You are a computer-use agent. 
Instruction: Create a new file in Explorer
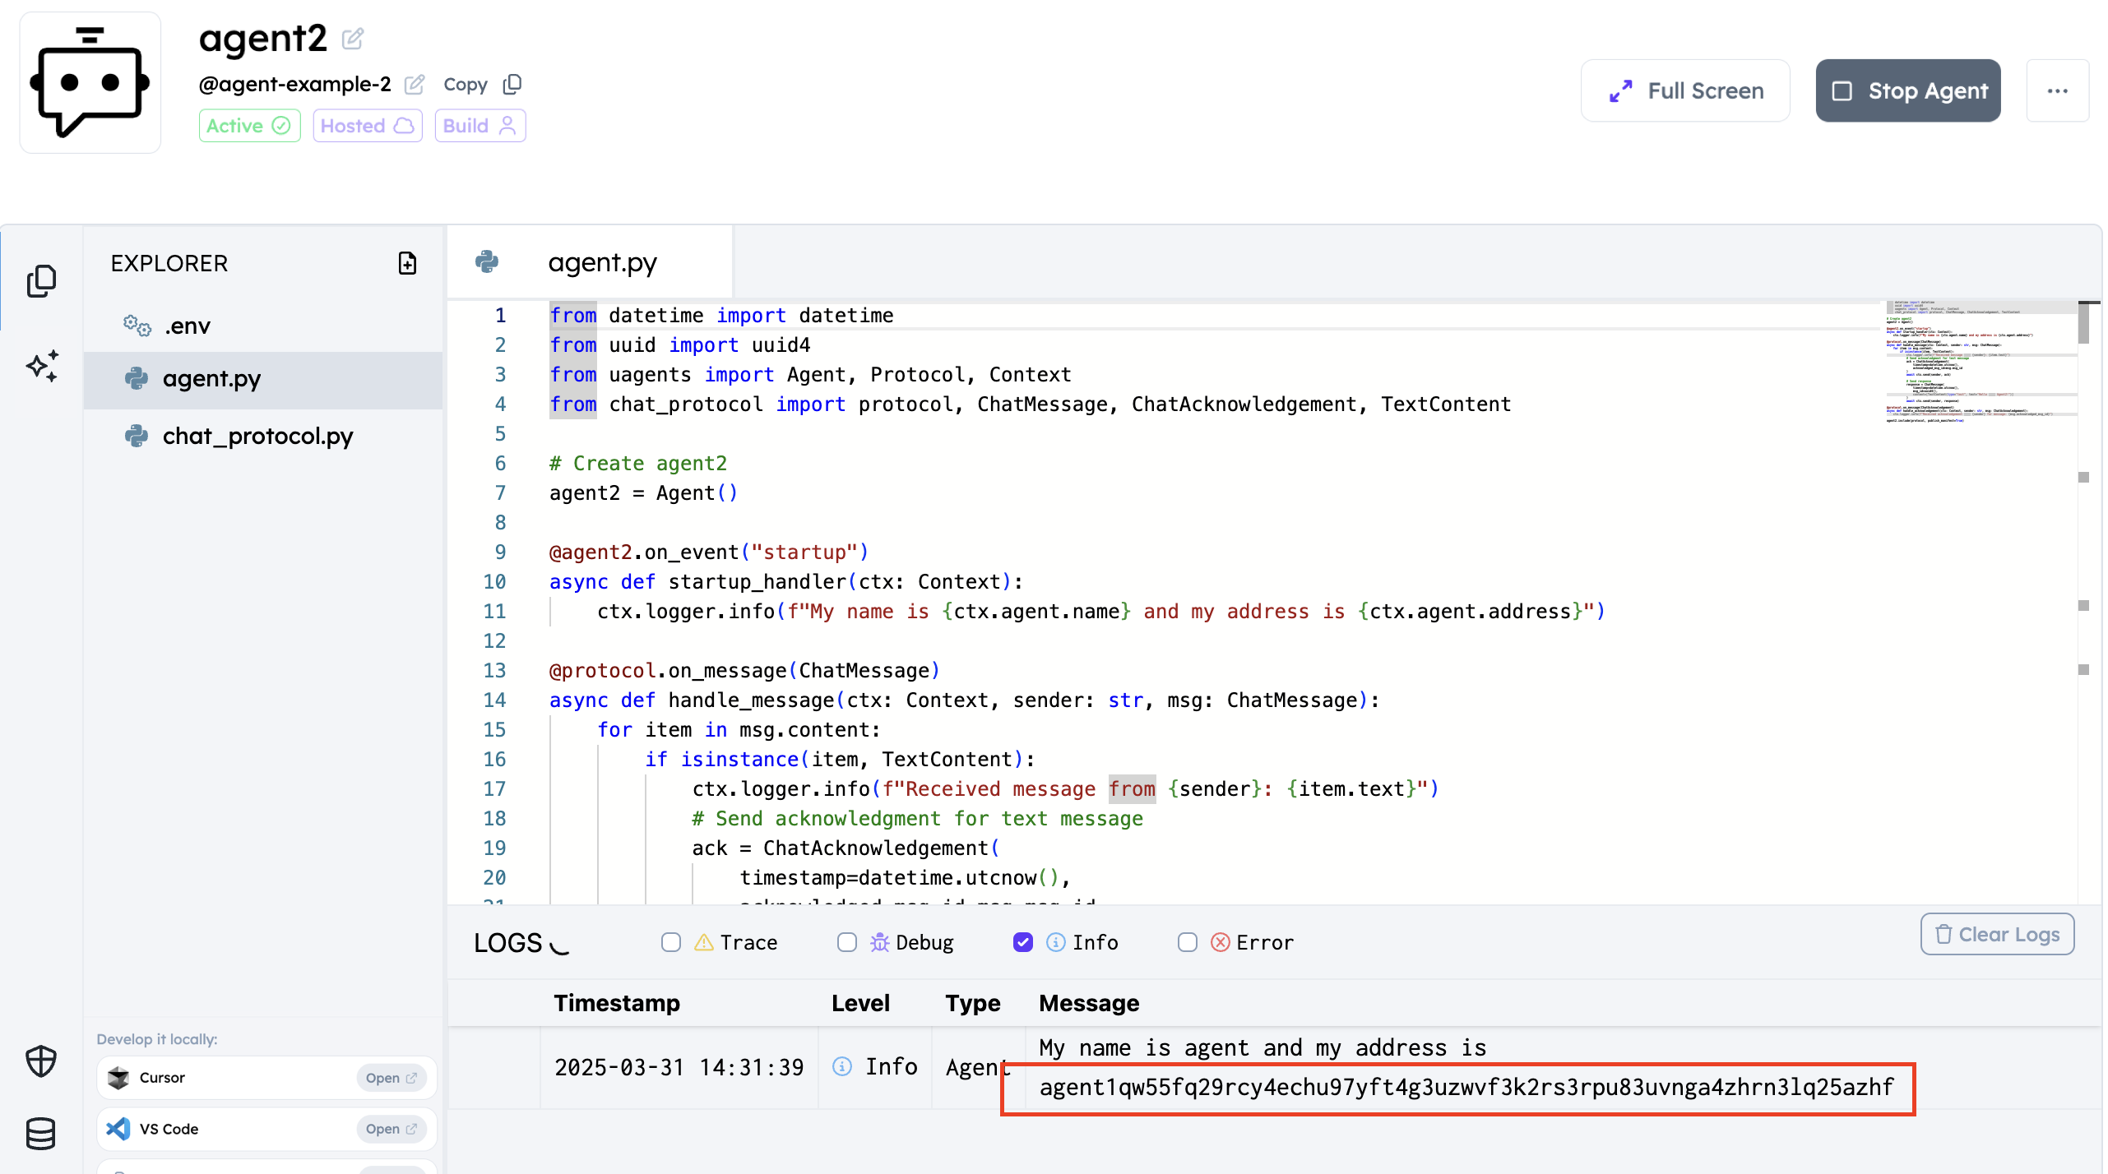point(407,263)
